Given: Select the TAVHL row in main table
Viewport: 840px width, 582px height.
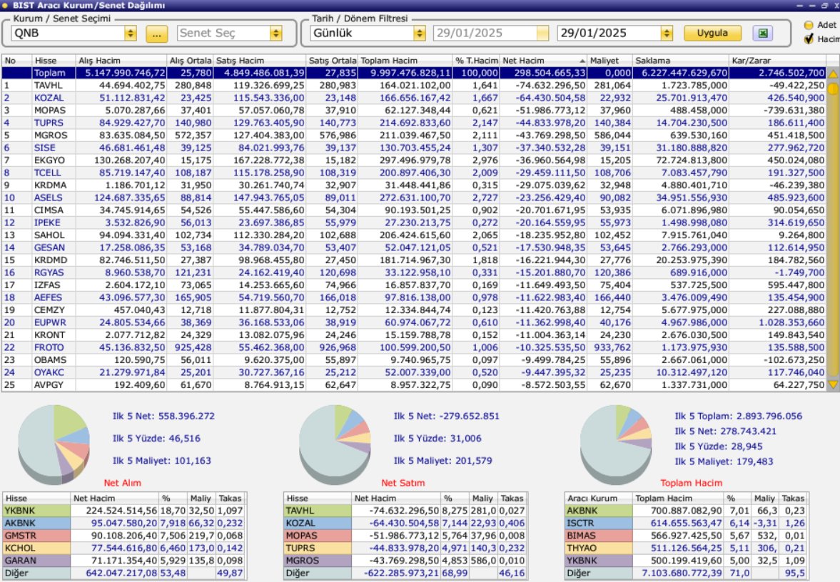Looking at the screenshot, I should [x=413, y=85].
